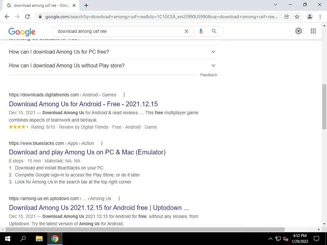Reload the current page
Image resolution: width=327 pixels, height=245 pixels.
[x=27, y=17]
